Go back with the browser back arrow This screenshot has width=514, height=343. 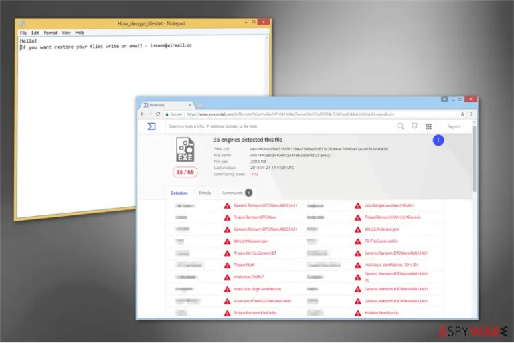click(x=143, y=114)
